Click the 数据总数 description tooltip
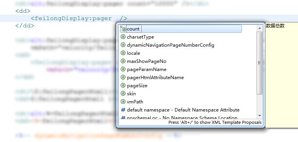The image size is (298, 142). coord(275,26)
